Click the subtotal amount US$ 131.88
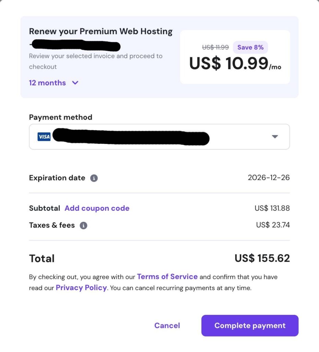This screenshot has width=319, height=352. [272, 208]
